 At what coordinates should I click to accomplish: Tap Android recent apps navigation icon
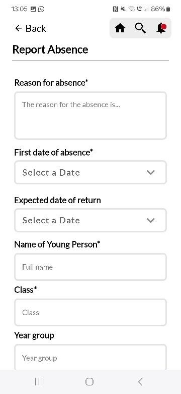[39, 382]
